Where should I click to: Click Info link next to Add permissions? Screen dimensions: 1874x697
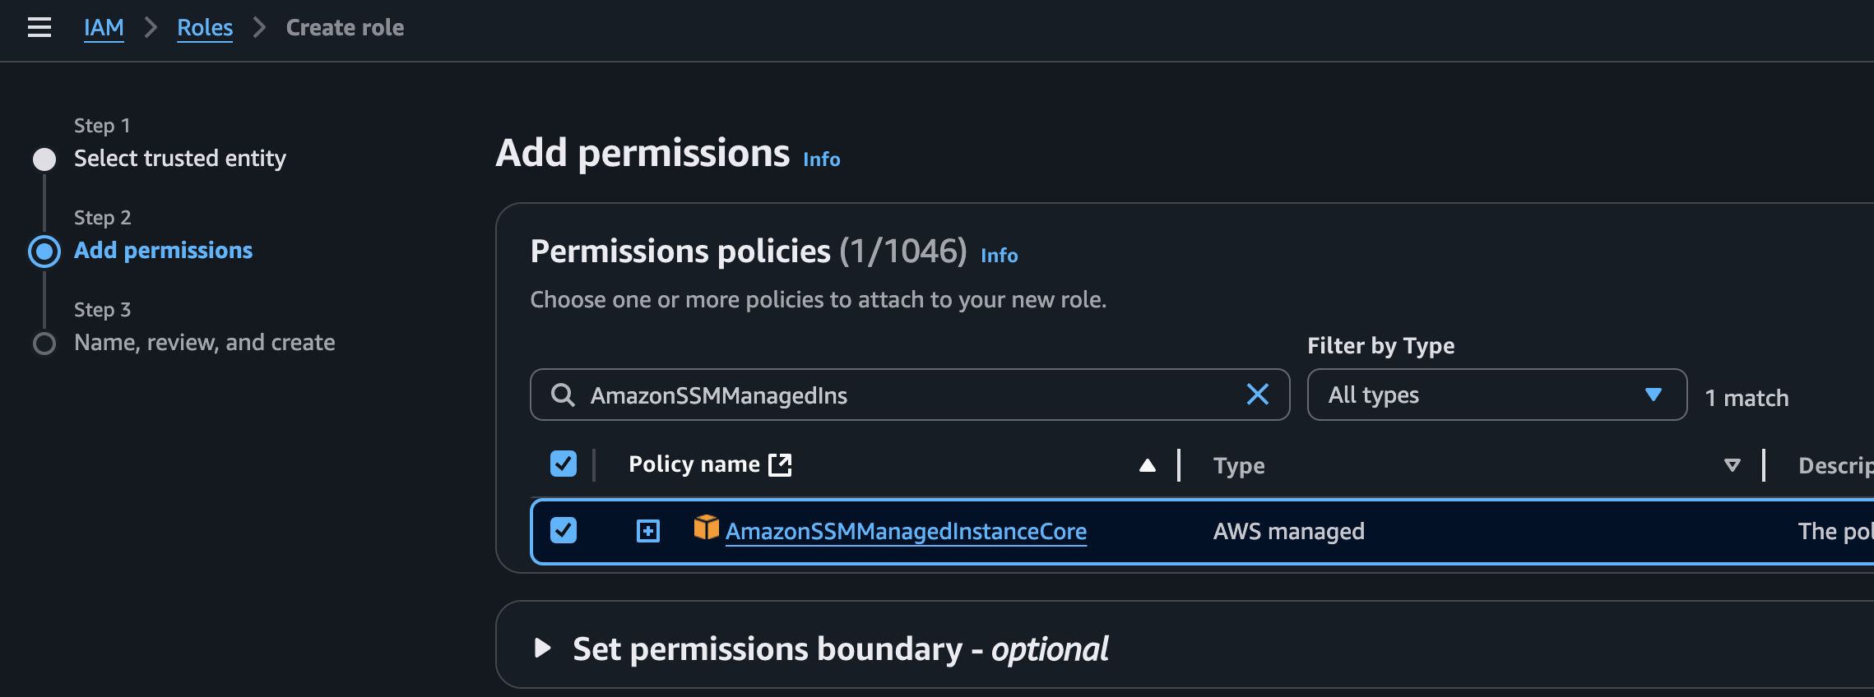coord(821,159)
